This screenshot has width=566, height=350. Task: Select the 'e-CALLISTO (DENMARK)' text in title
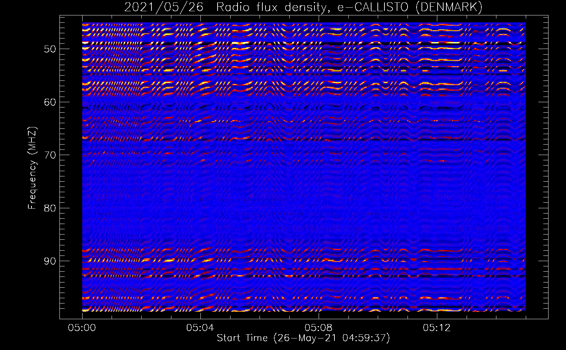click(x=410, y=7)
